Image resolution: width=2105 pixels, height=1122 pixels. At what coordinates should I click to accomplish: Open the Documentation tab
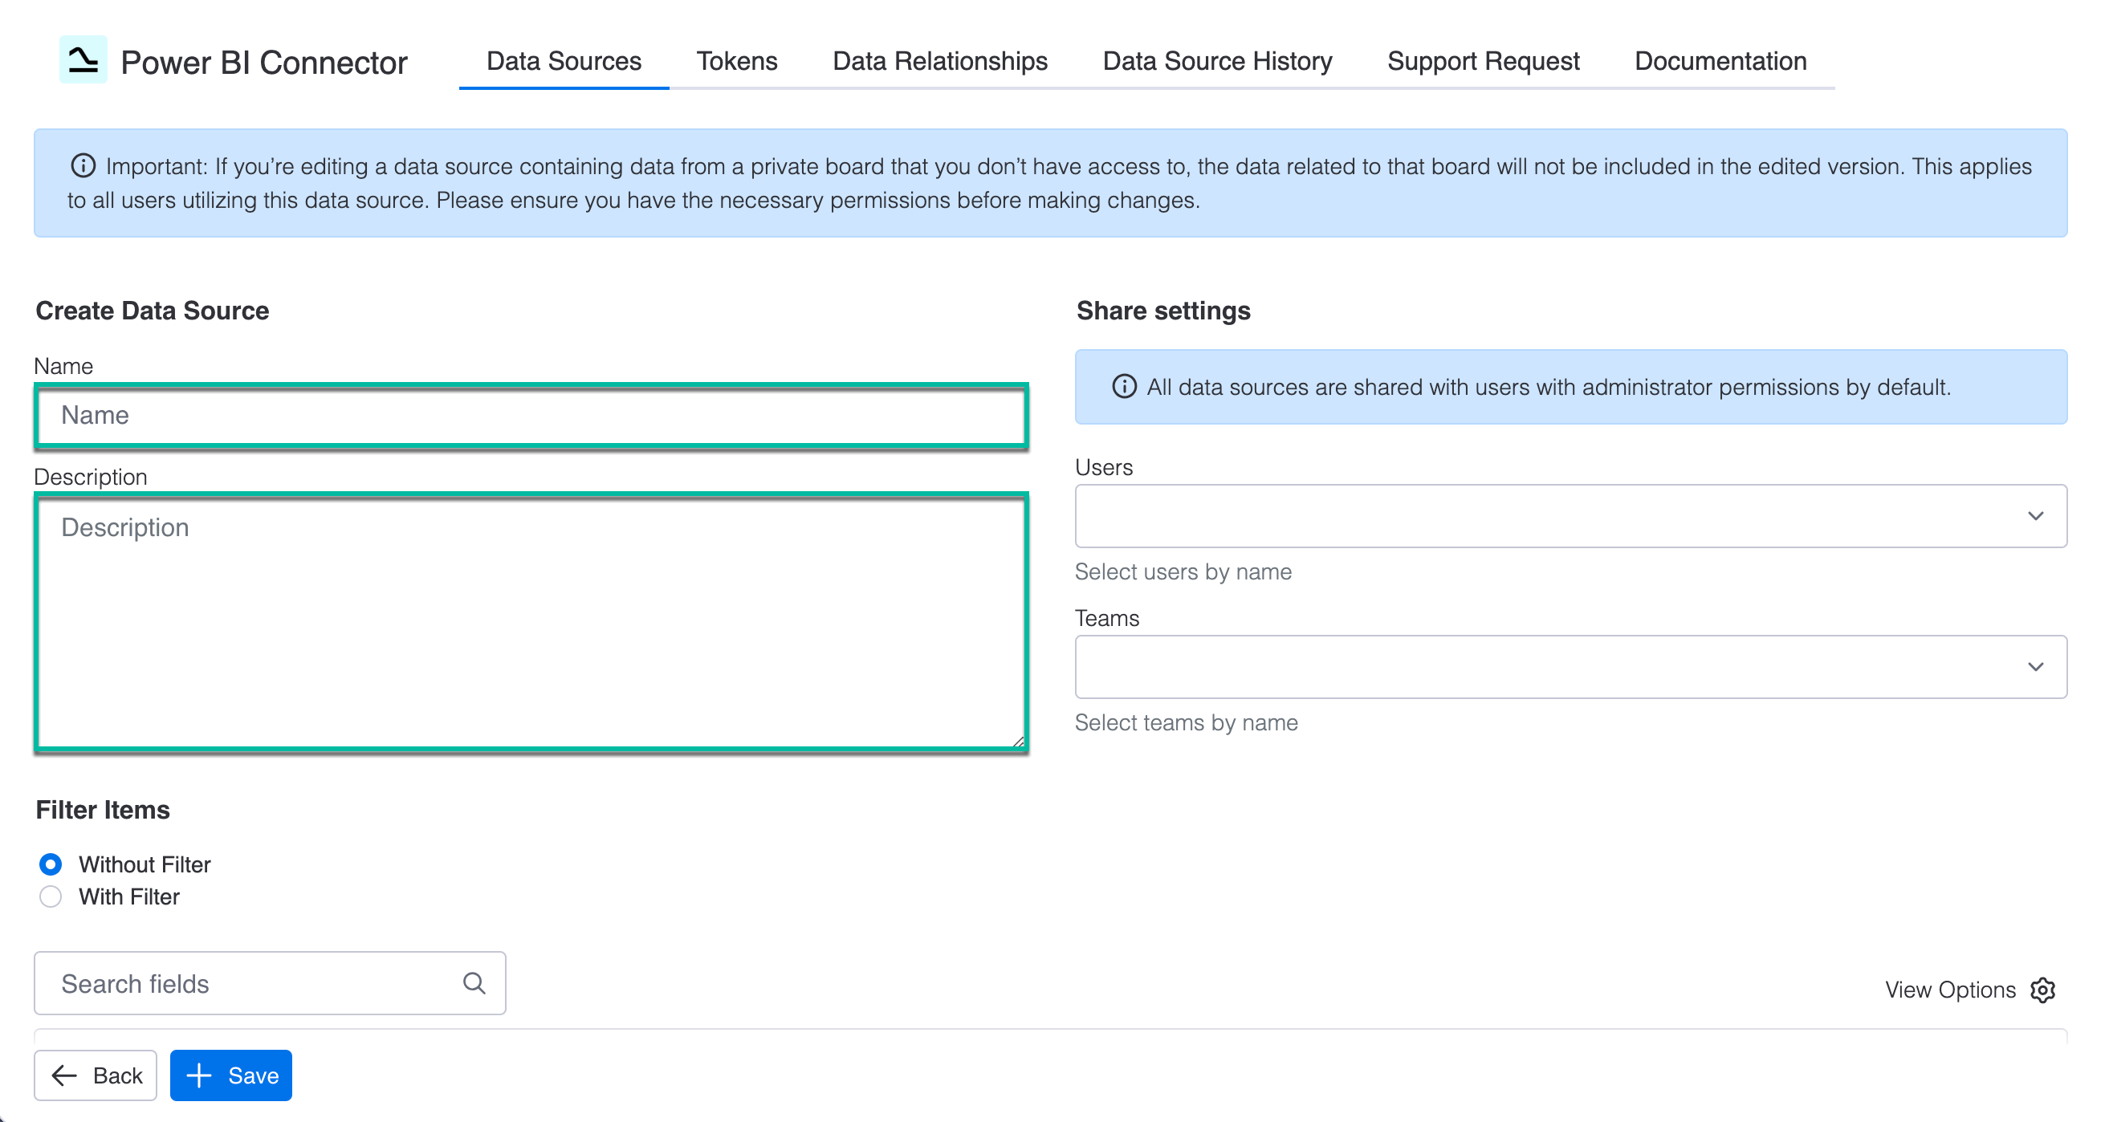click(x=1720, y=61)
